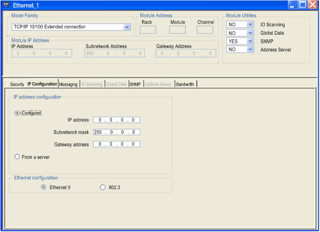
Task: Open the Bandwidth tab
Action: [x=185, y=84]
